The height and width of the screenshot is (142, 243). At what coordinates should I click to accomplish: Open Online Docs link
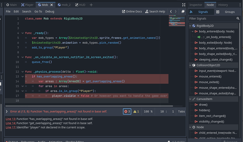point(132,12)
